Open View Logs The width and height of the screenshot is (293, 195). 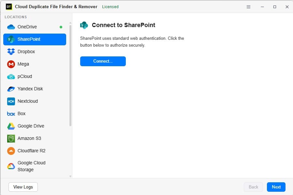tap(23, 187)
